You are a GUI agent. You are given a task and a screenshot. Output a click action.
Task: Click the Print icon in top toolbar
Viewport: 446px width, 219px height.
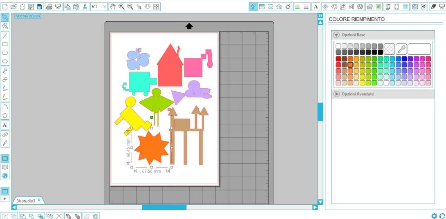pos(49,7)
